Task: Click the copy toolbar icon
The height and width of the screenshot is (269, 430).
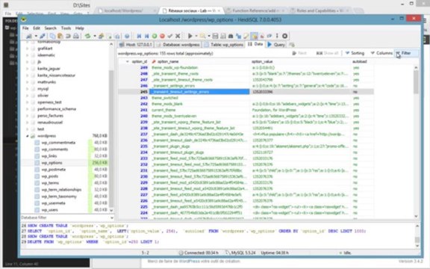Action: pos(52,36)
